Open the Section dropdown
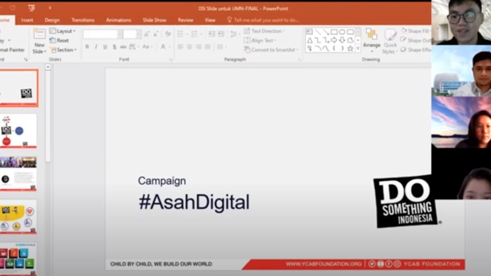 (x=63, y=50)
